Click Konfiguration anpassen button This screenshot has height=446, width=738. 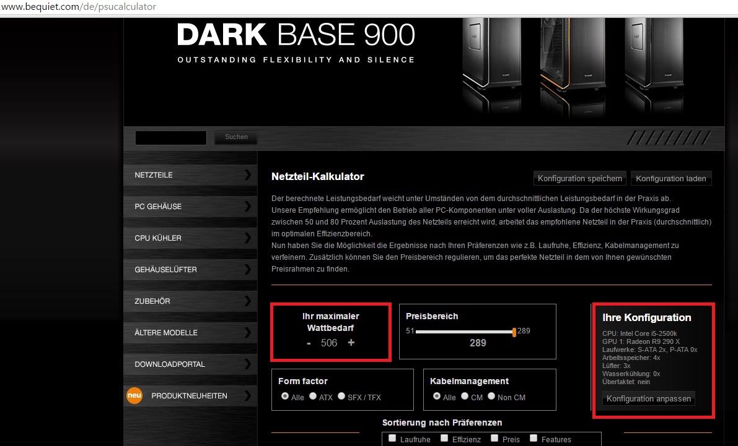649,398
